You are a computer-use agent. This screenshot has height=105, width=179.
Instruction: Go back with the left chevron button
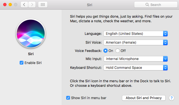24,5
